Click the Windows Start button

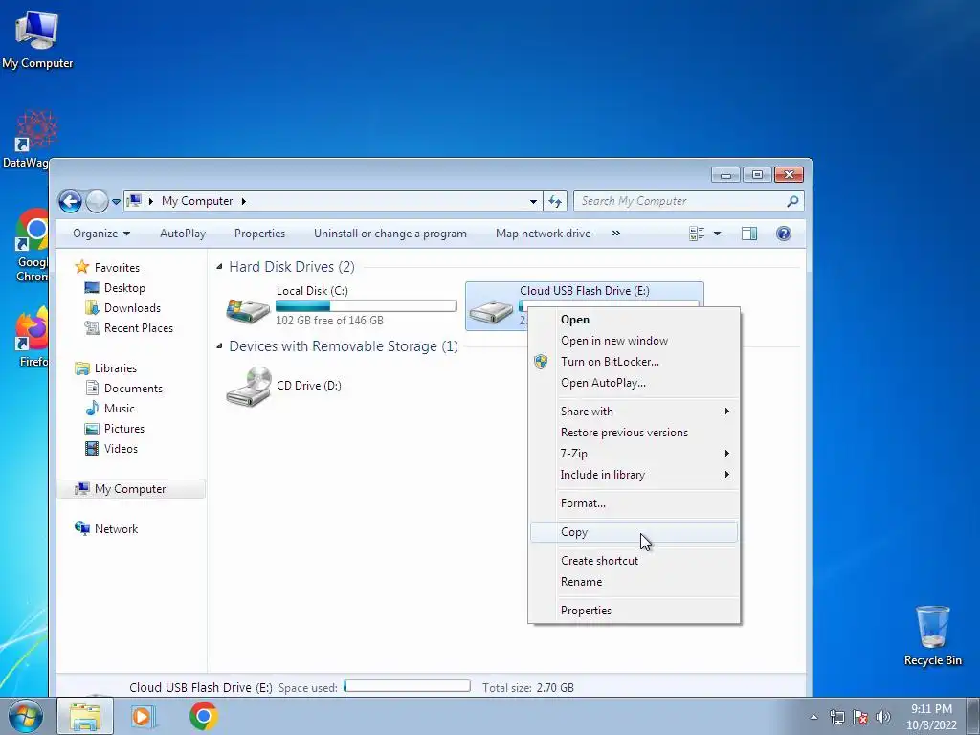tap(25, 716)
